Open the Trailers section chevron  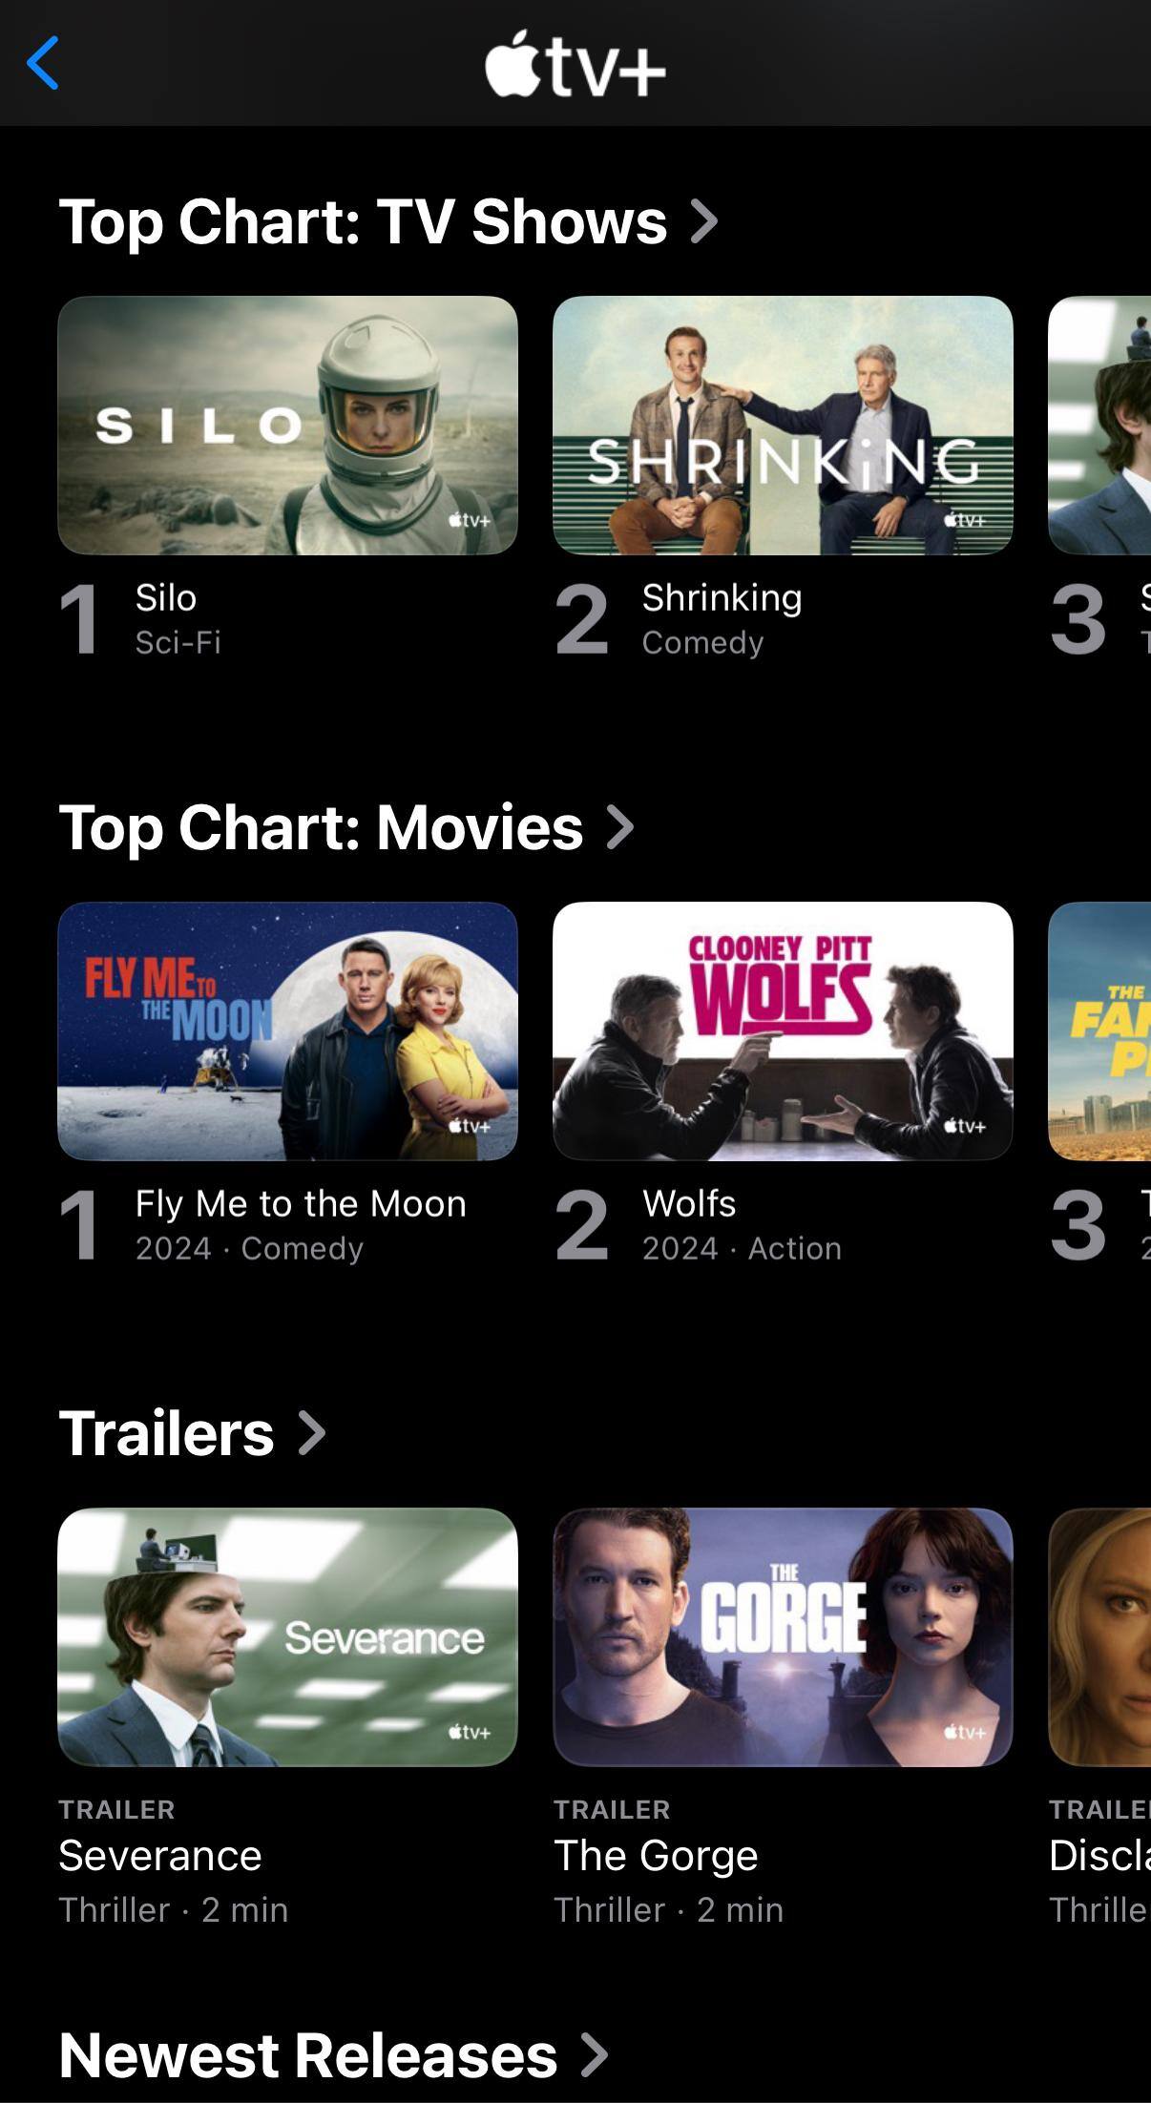pos(312,1432)
